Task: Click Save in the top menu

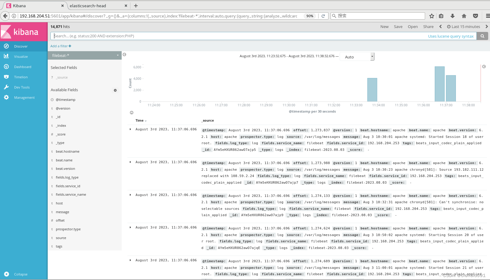Action: 398,26
